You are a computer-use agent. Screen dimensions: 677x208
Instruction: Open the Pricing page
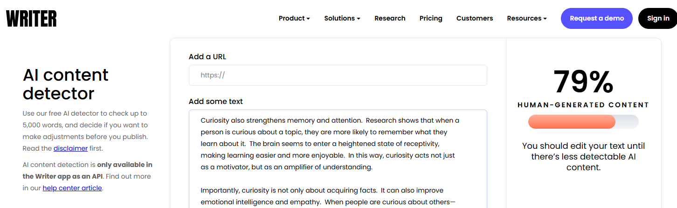(431, 18)
